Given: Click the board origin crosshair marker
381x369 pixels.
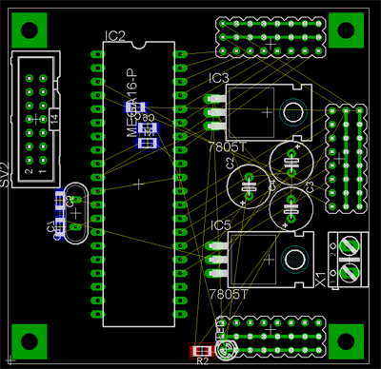Looking at the screenshot, I should click(x=10, y=359).
